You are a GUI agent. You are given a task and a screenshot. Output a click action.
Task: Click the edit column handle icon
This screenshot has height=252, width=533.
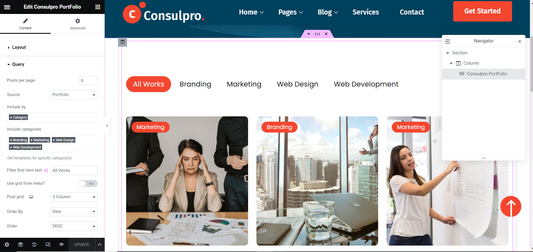(123, 42)
